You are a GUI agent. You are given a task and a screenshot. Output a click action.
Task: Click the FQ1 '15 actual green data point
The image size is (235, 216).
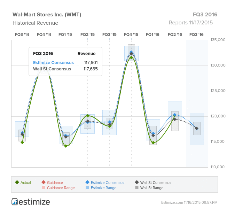[x=66, y=146]
